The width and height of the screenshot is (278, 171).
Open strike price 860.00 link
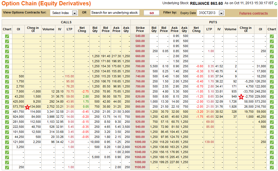(140, 107)
